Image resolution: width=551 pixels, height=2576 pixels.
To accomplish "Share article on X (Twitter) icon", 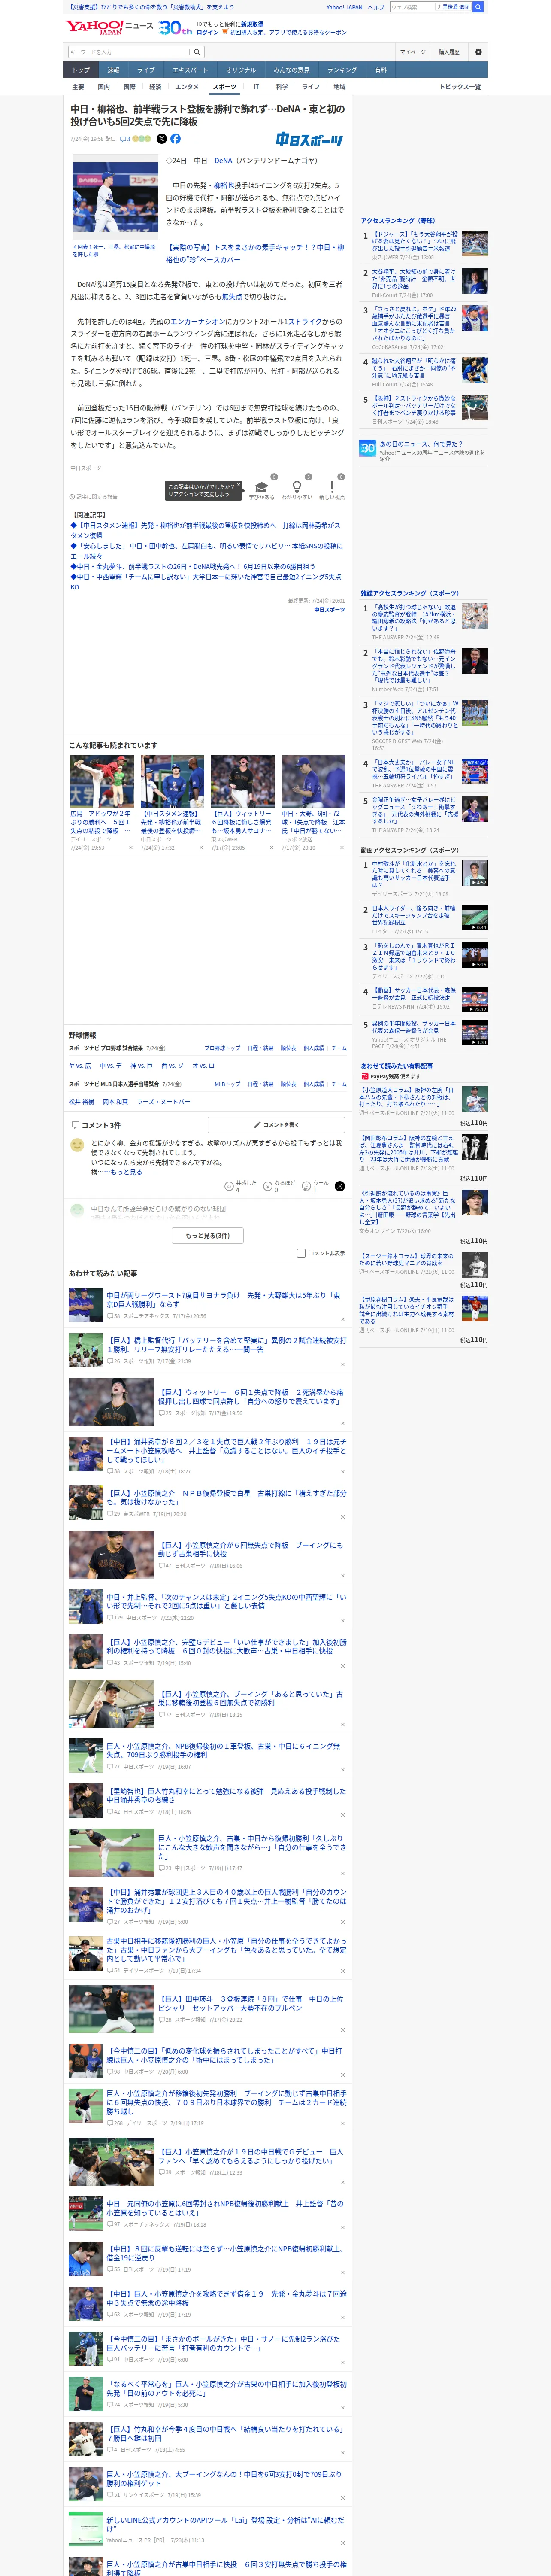I will tap(161, 139).
